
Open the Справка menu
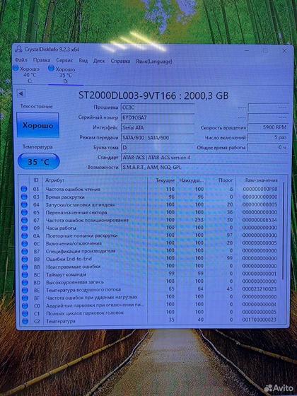[x=120, y=61]
